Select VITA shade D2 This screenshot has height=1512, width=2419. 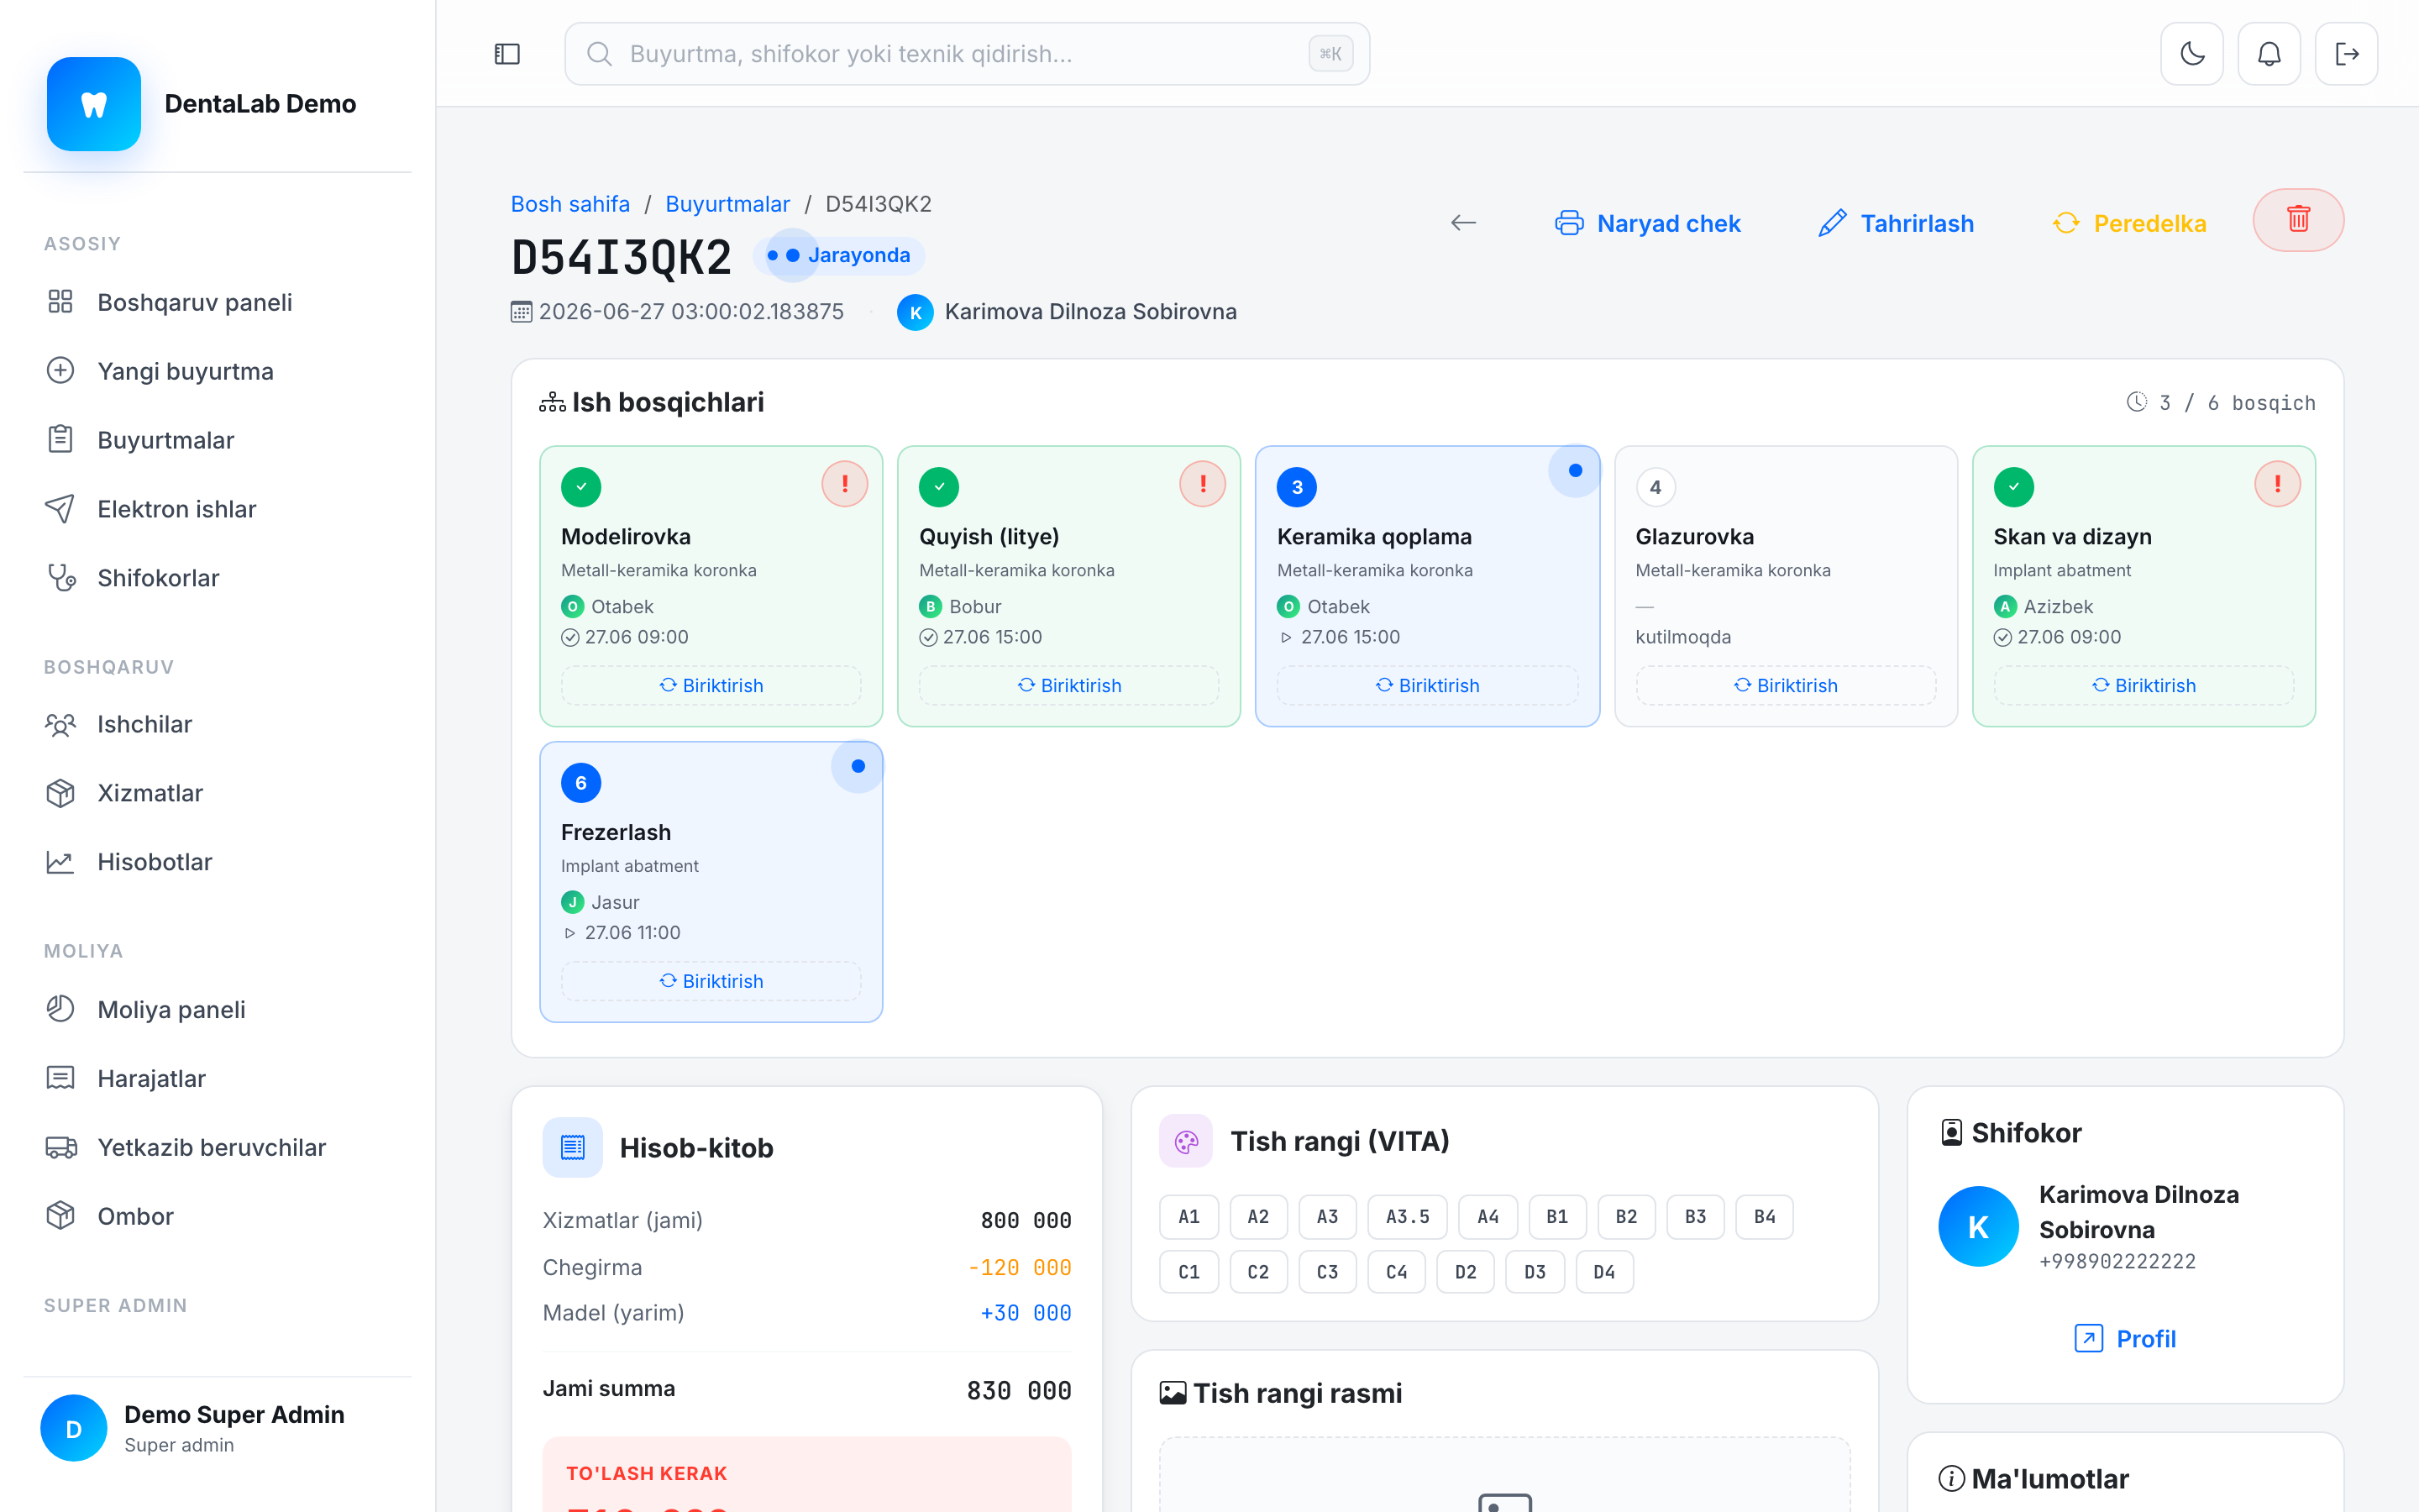pyautogui.click(x=1466, y=1272)
